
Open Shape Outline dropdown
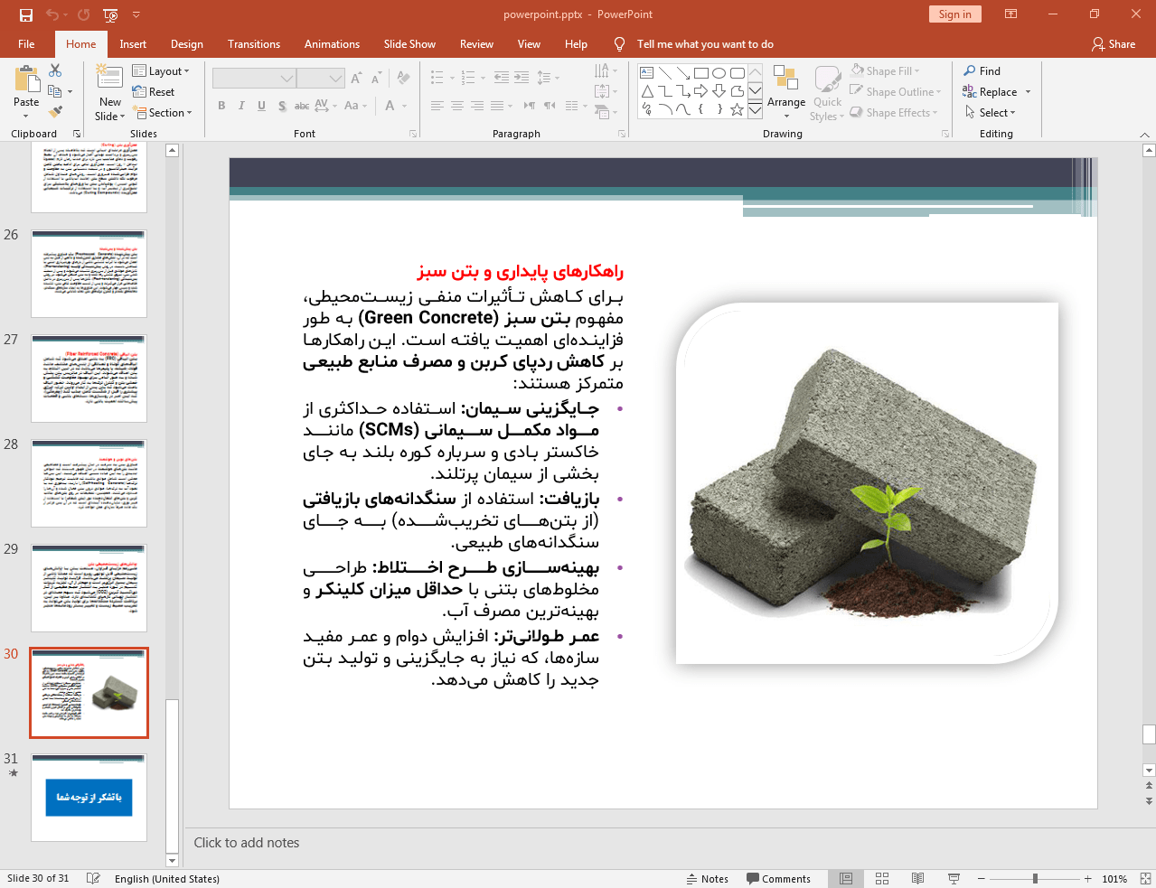tap(895, 91)
